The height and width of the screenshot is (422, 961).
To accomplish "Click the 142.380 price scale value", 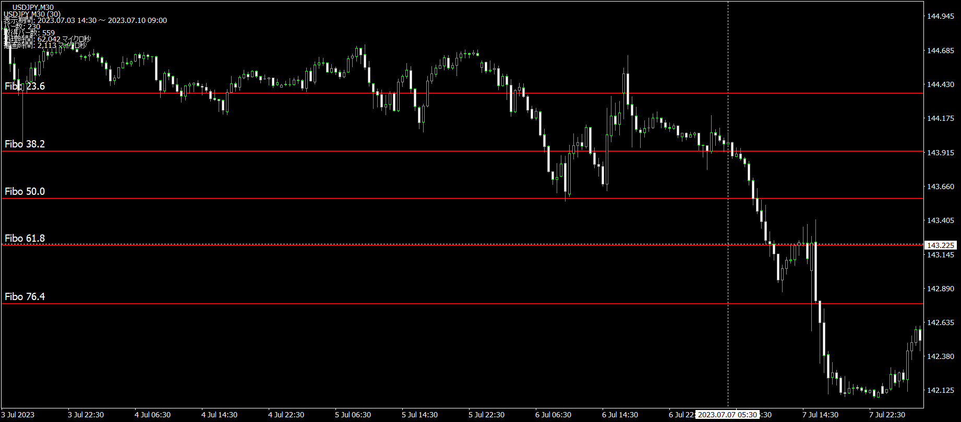I will [x=940, y=356].
